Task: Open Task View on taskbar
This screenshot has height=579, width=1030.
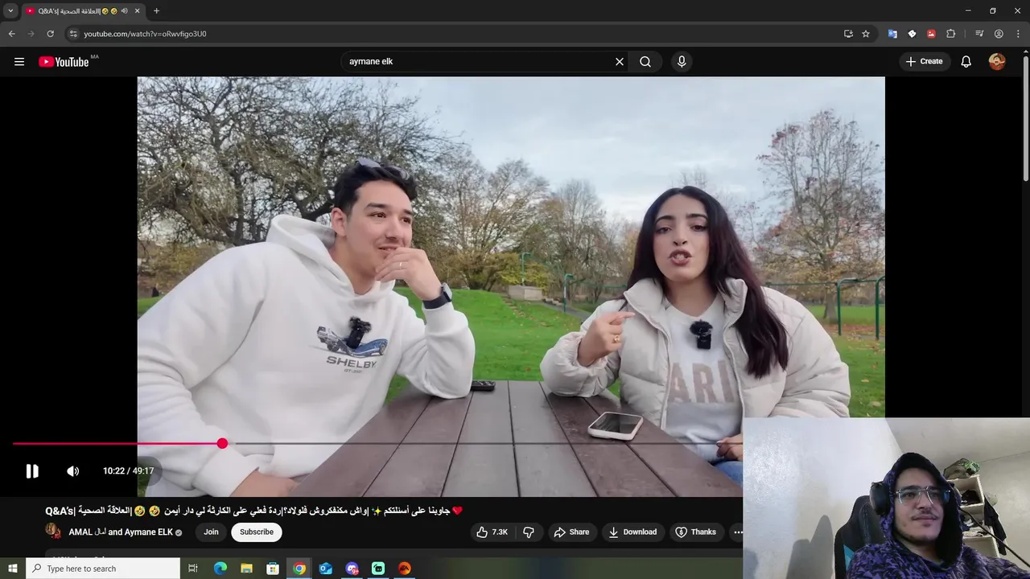Action: point(193,569)
